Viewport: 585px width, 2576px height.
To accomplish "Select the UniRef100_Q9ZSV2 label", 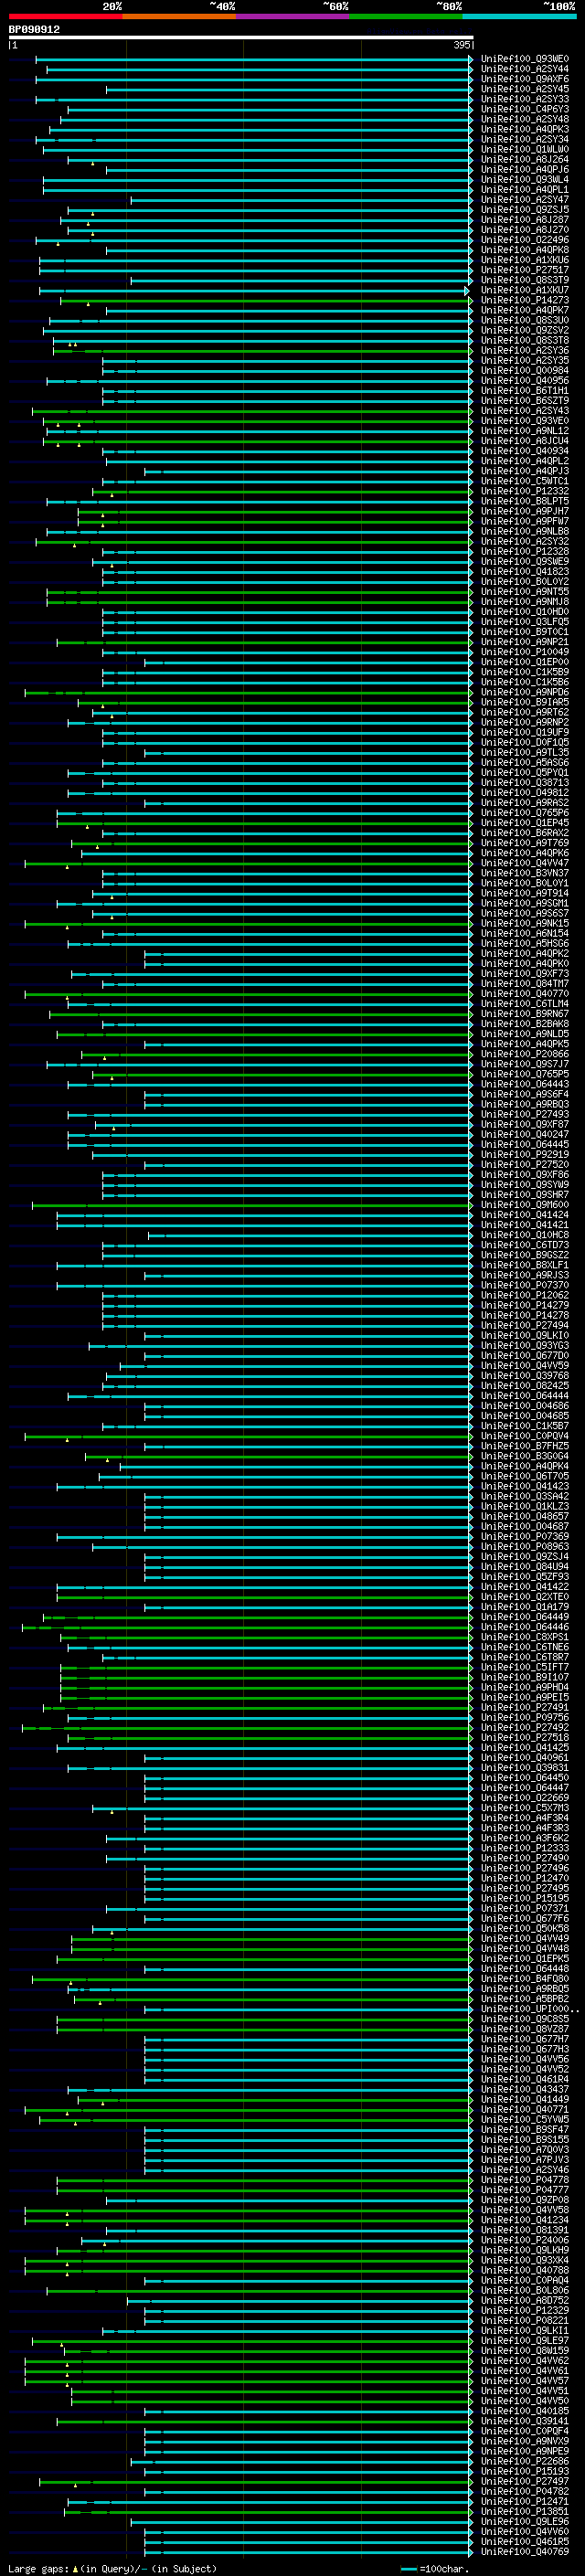I will pos(524,330).
